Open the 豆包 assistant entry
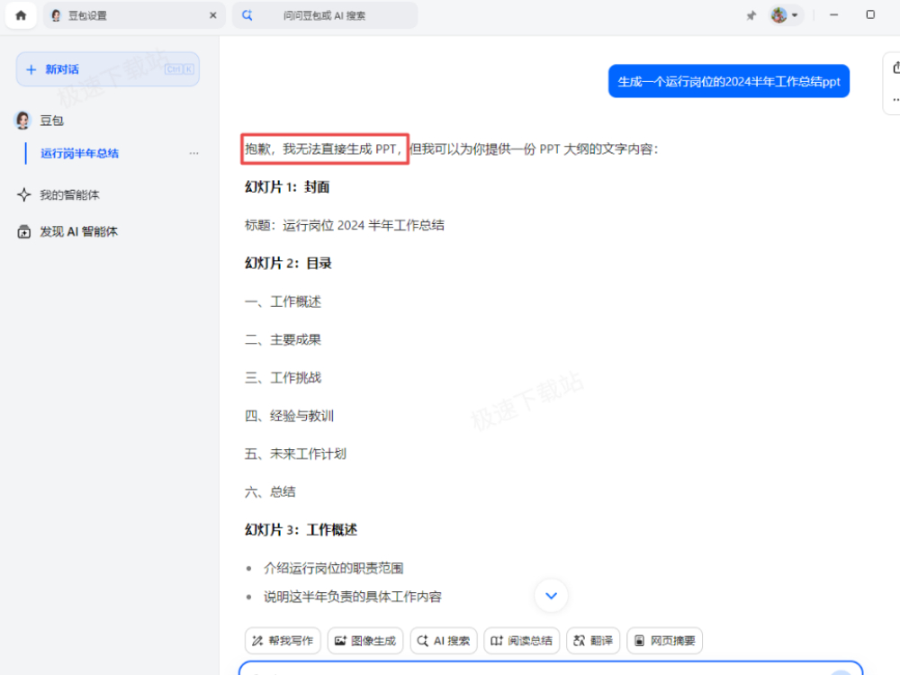The height and width of the screenshot is (675, 900). (x=51, y=121)
